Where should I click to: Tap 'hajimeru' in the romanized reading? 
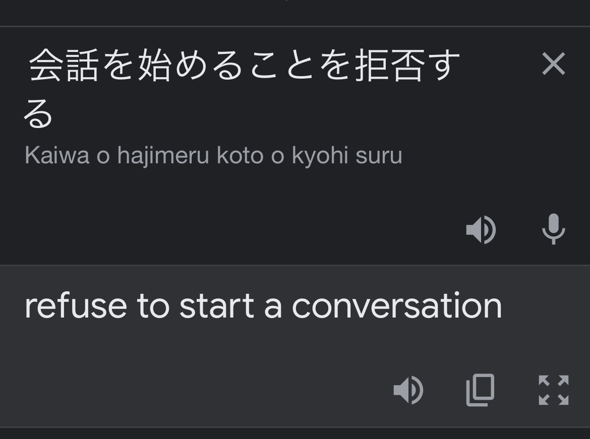coord(163,156)
